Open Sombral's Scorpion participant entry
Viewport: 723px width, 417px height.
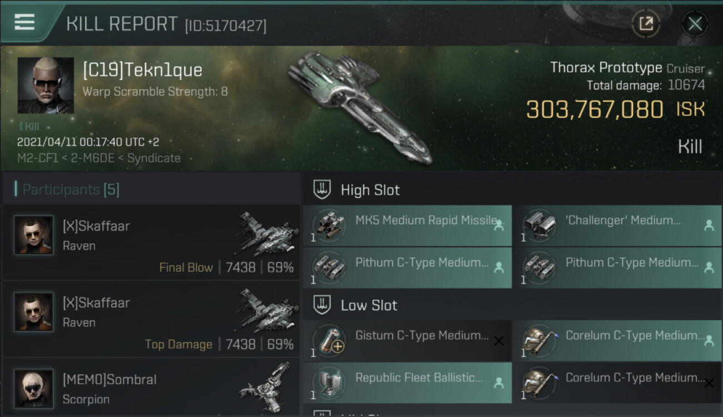pyautogui.click(x=151, y=389)
